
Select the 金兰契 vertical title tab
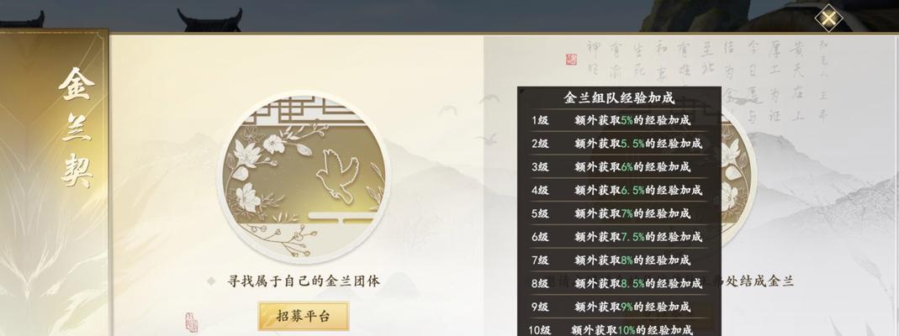coord(77,127)
